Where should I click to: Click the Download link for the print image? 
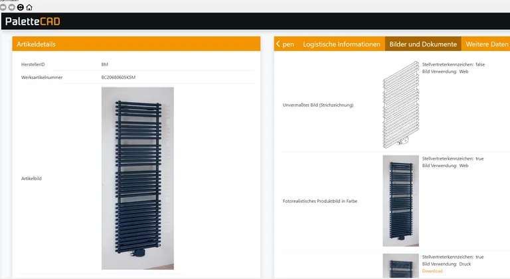(432, 271)
